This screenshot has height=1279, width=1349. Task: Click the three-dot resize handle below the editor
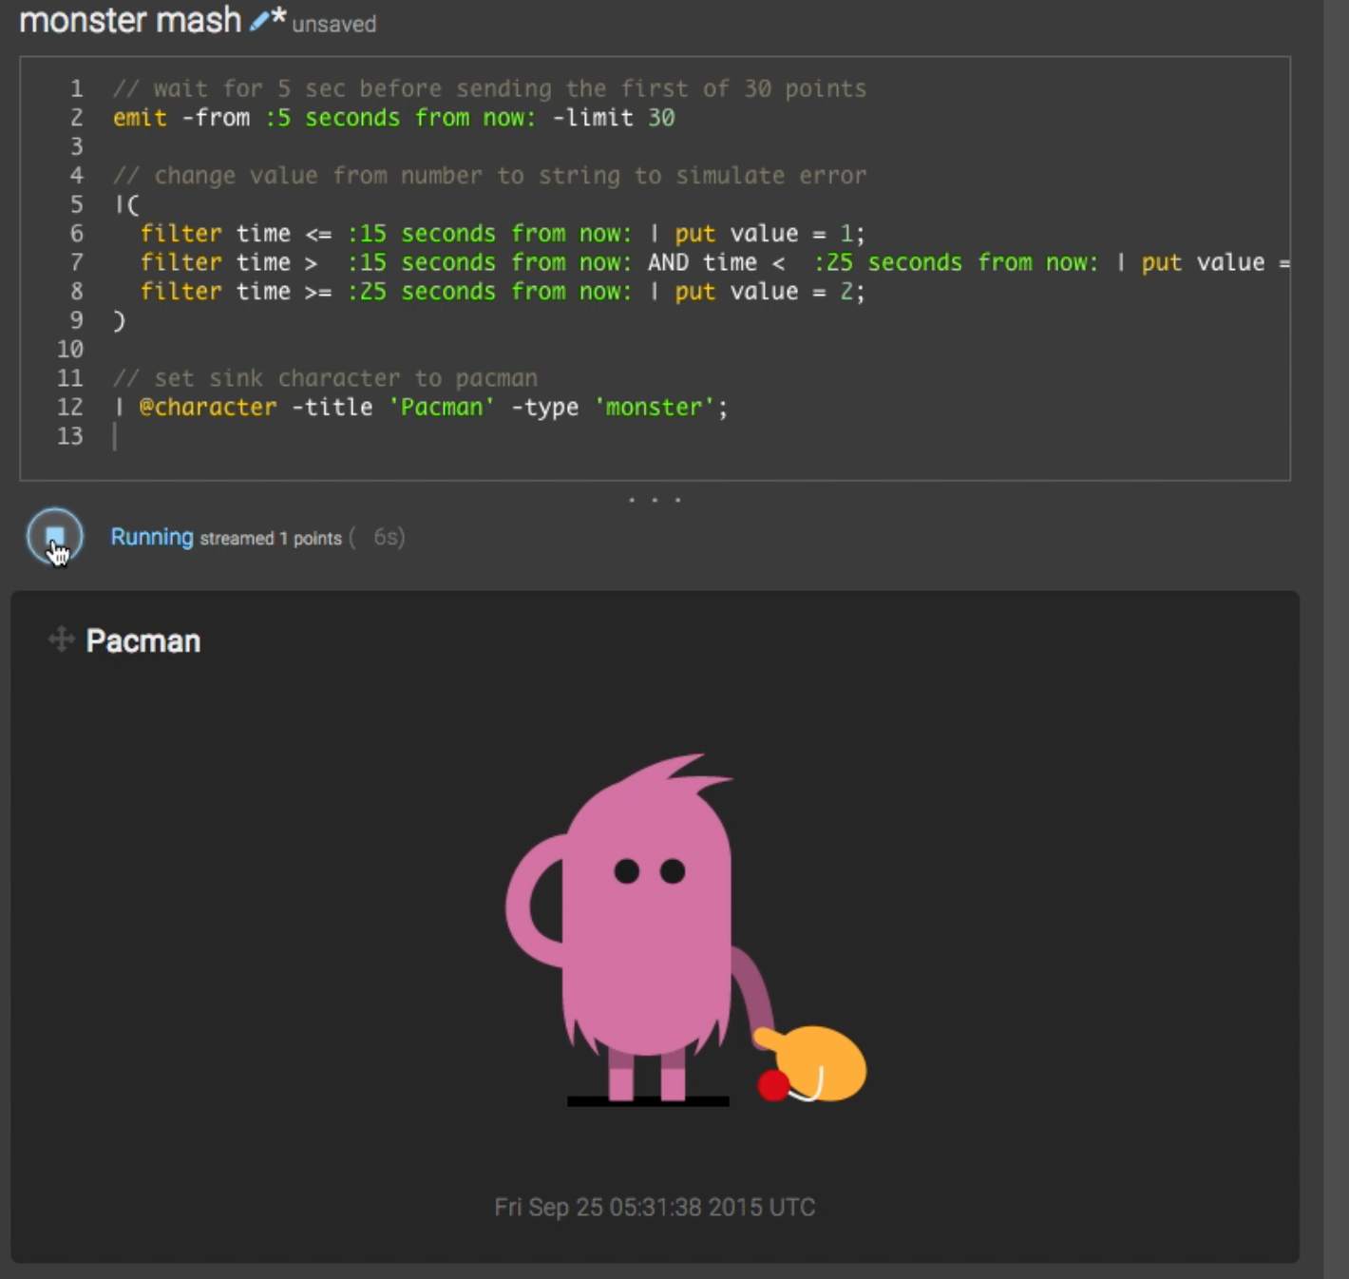[655, 500]
